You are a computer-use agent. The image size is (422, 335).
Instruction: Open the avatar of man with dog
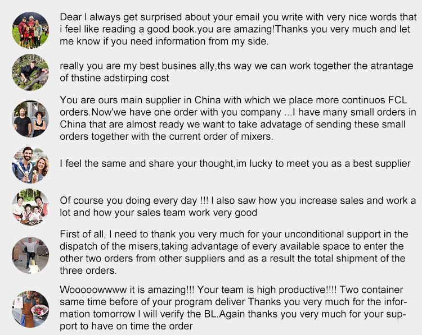pyautogui.click(x=30, y=72)
